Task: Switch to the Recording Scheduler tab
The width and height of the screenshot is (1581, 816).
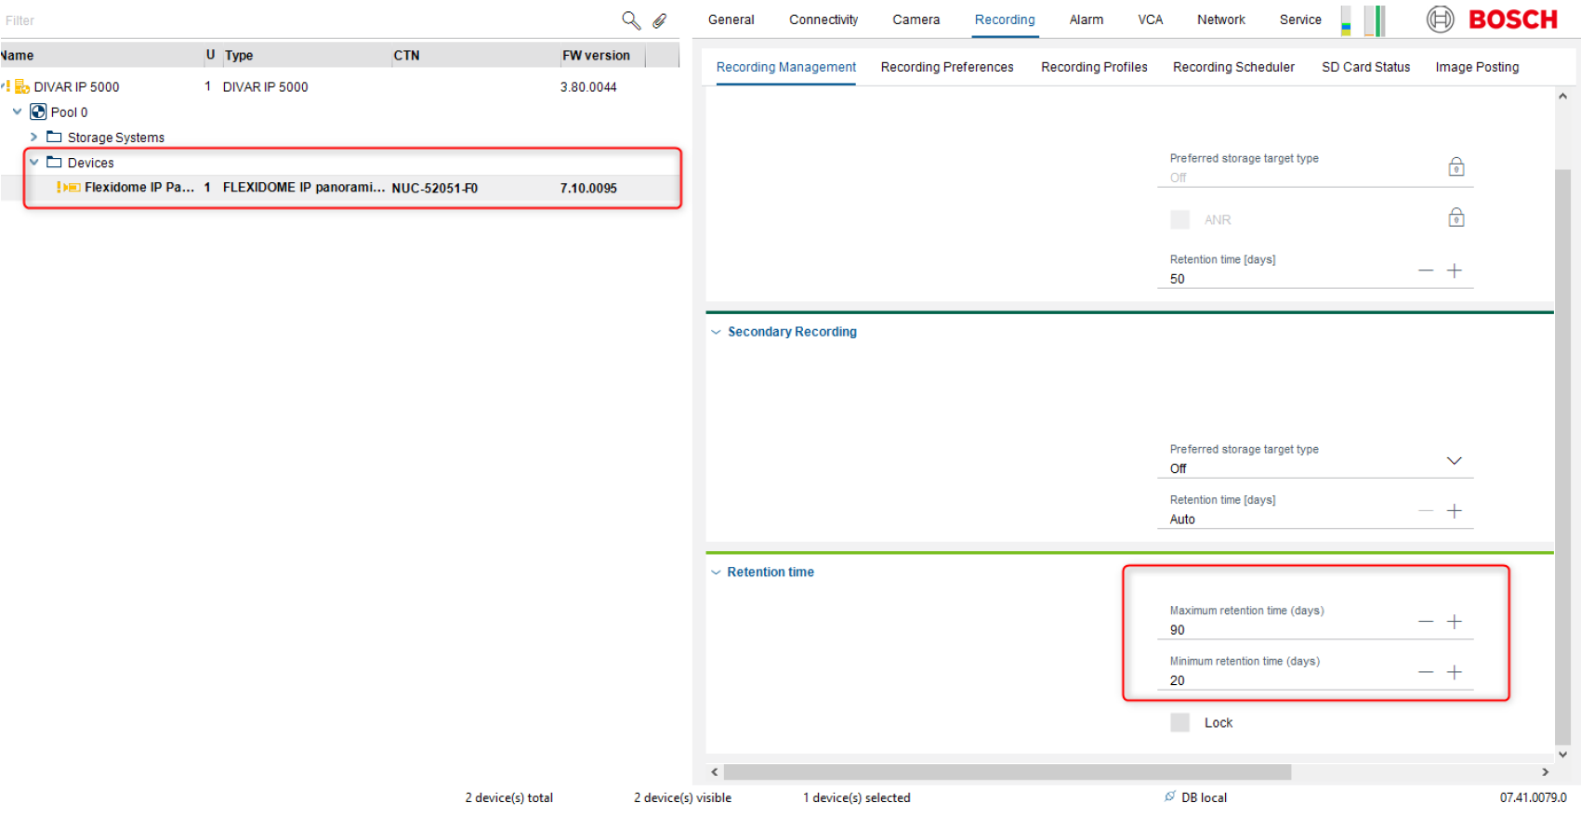Action: 1232,67
